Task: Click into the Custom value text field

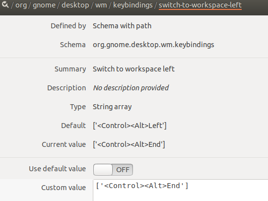Action: point(181,190)
